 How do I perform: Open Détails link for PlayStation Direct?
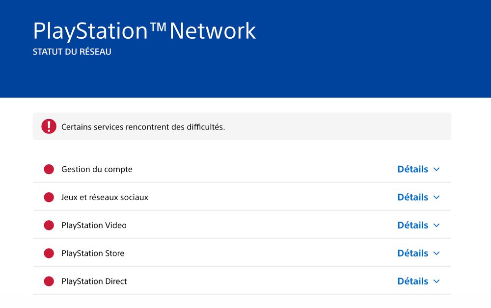point(413,281)
